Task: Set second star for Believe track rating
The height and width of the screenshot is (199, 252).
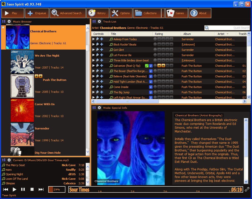Action: click(x=163, y=76)
